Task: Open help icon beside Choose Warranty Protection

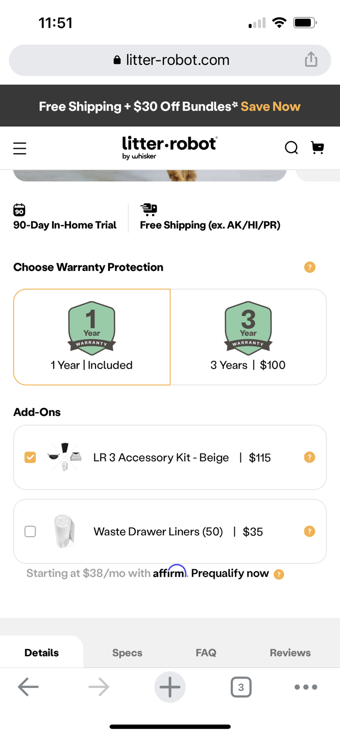Action: [310, 267]
